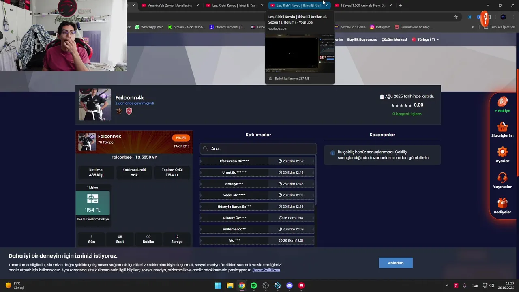Click the Ara... participant search field

pos(258,148)
